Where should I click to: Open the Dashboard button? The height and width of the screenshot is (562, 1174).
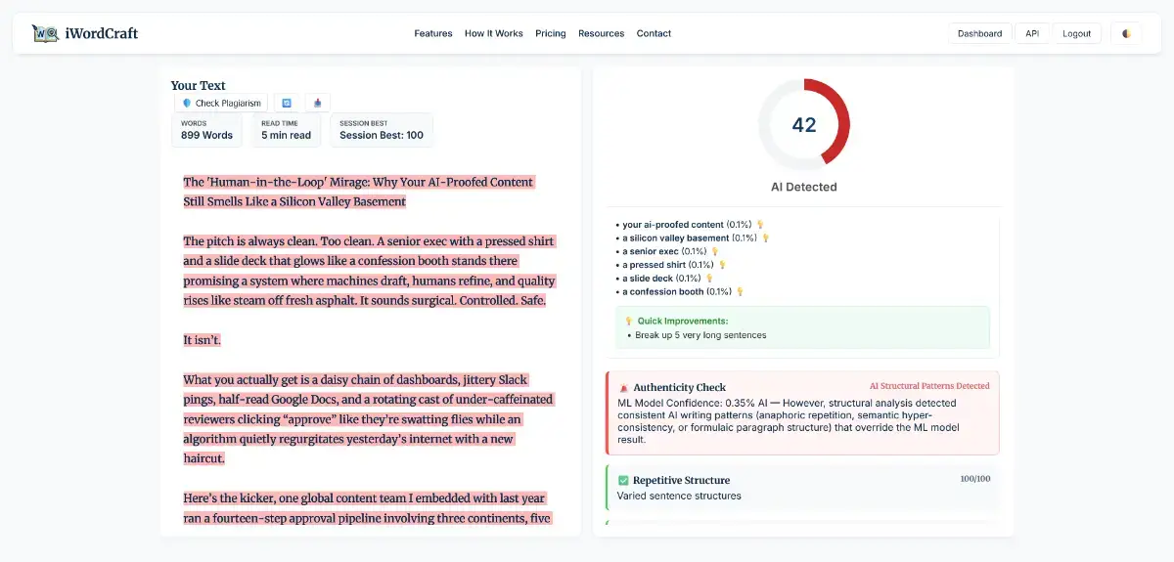(980, 33)
